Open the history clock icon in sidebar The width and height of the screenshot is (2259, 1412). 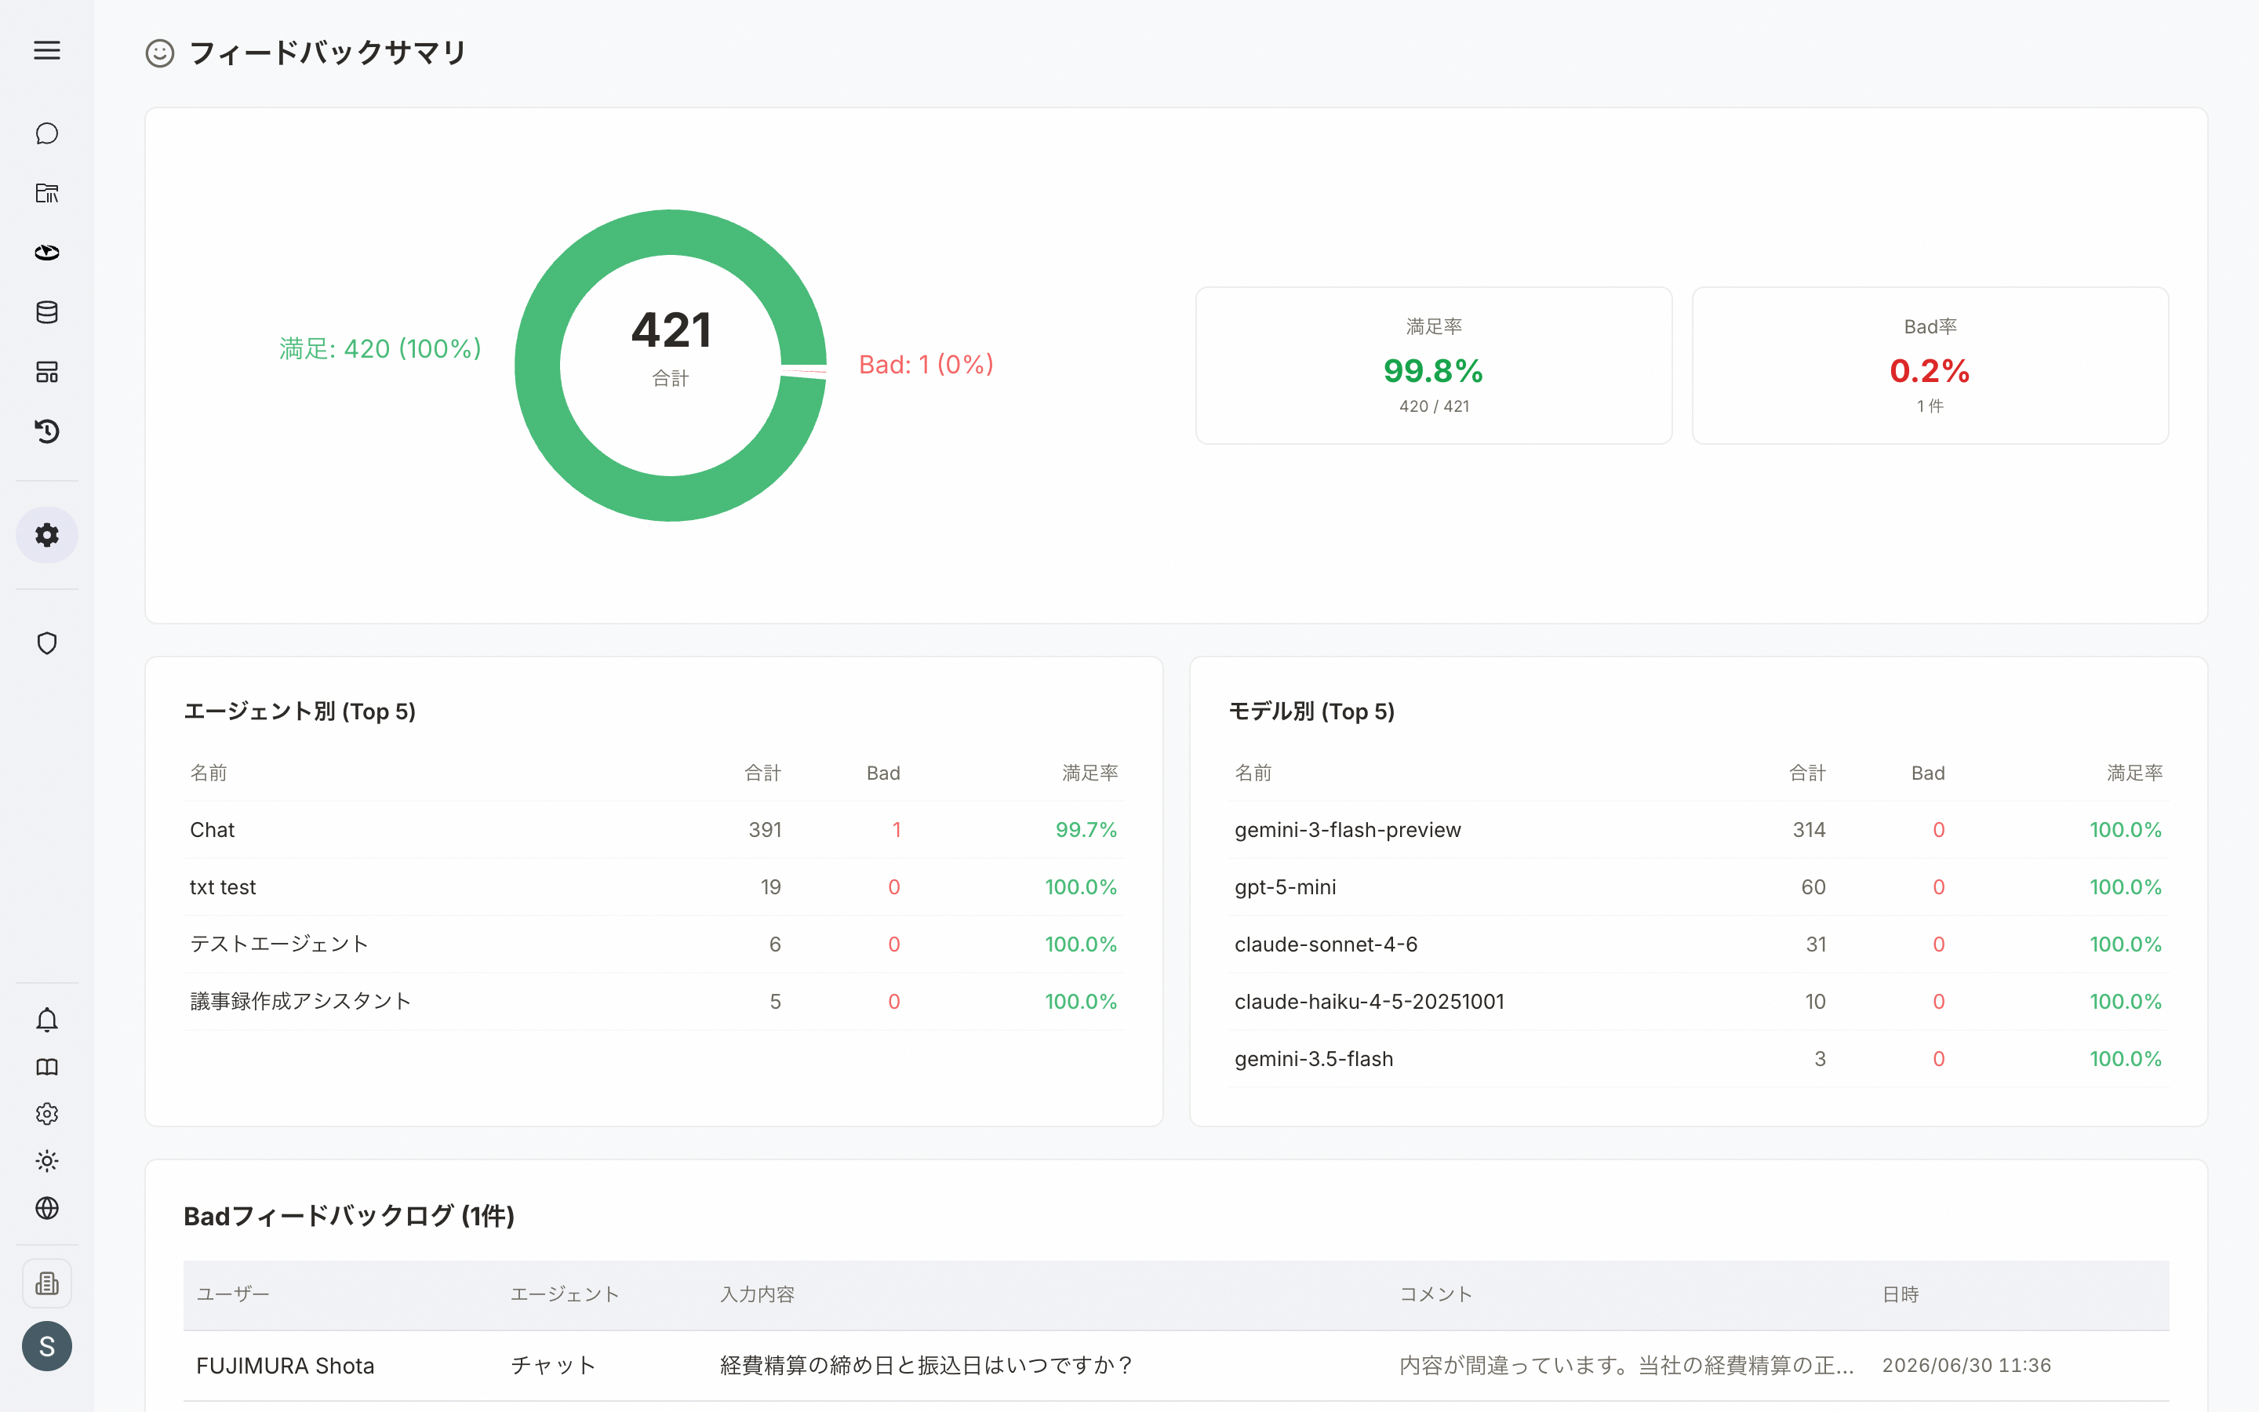47,431
